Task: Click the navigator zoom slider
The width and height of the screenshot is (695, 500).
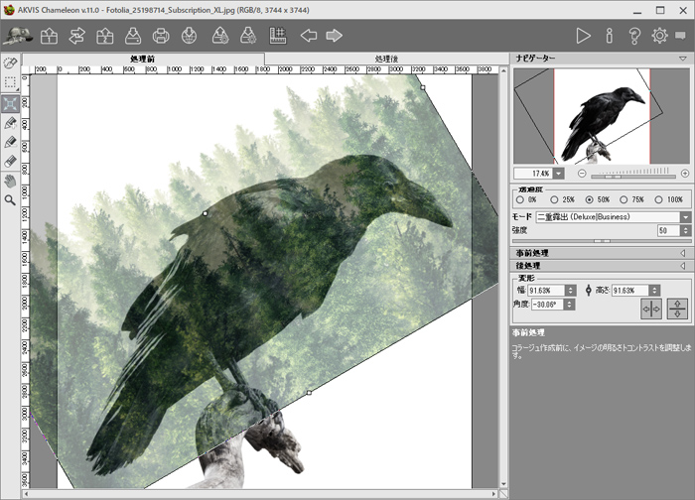Action: [633, 176]
